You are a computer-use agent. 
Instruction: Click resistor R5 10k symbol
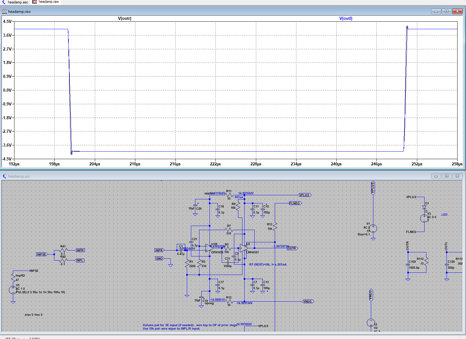[x=227, y=248]
